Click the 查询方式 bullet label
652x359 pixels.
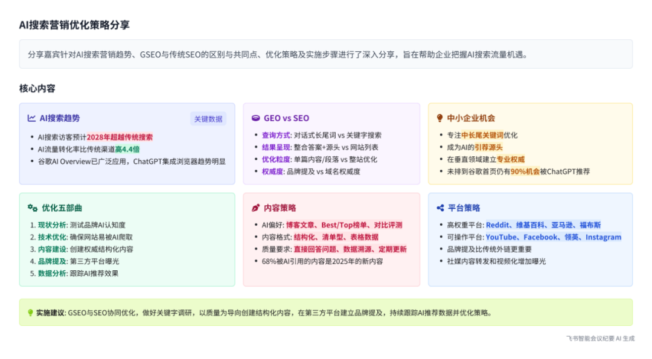[x=276, y=135]
